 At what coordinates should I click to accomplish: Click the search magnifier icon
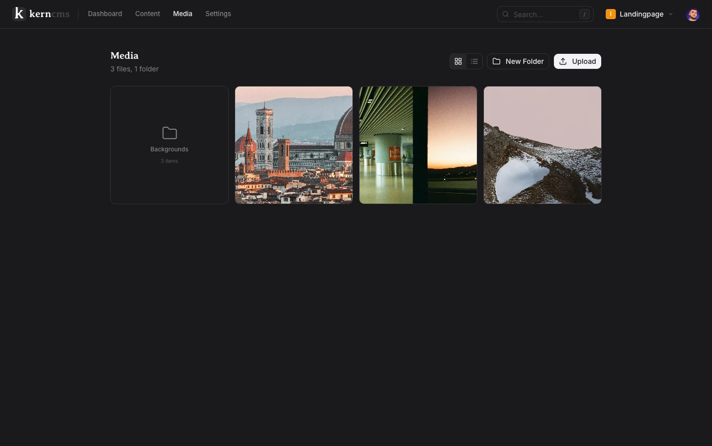coord(506,15)
